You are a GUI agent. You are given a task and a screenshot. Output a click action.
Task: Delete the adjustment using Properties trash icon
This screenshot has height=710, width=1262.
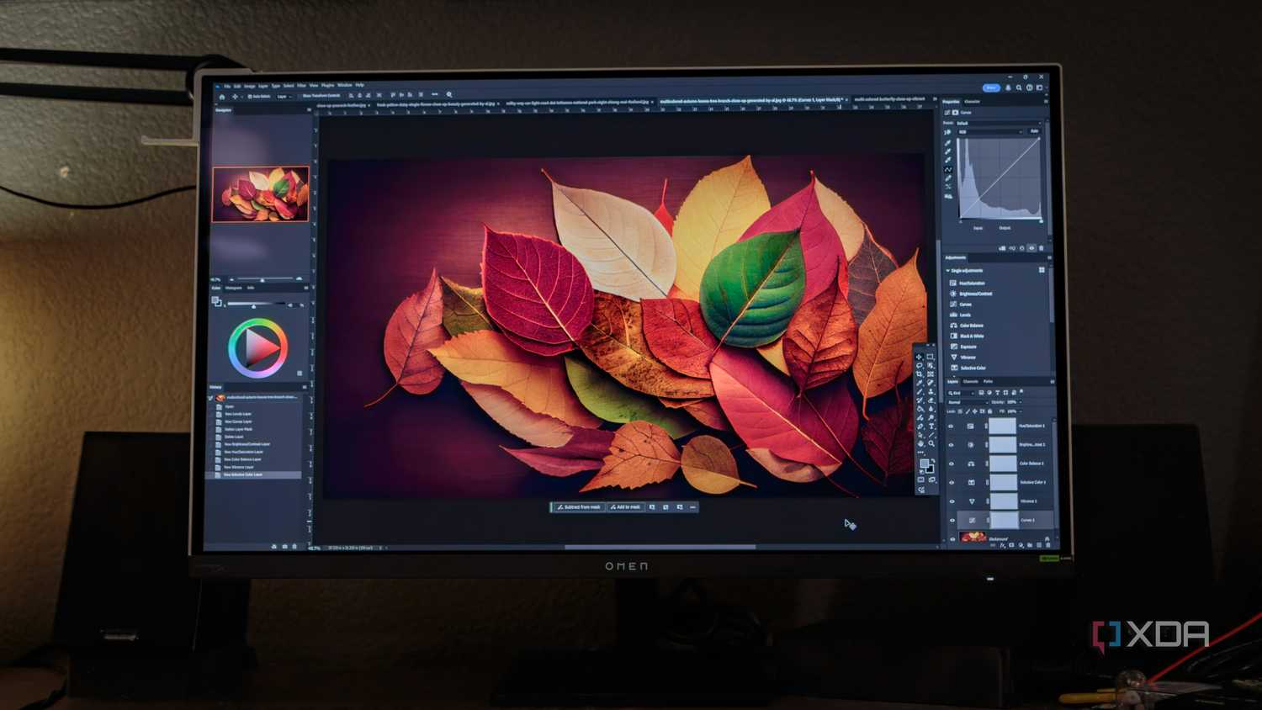[x=1042, y=248]
